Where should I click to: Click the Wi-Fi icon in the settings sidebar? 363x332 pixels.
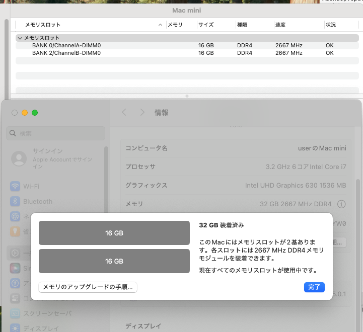pos(15,186)
